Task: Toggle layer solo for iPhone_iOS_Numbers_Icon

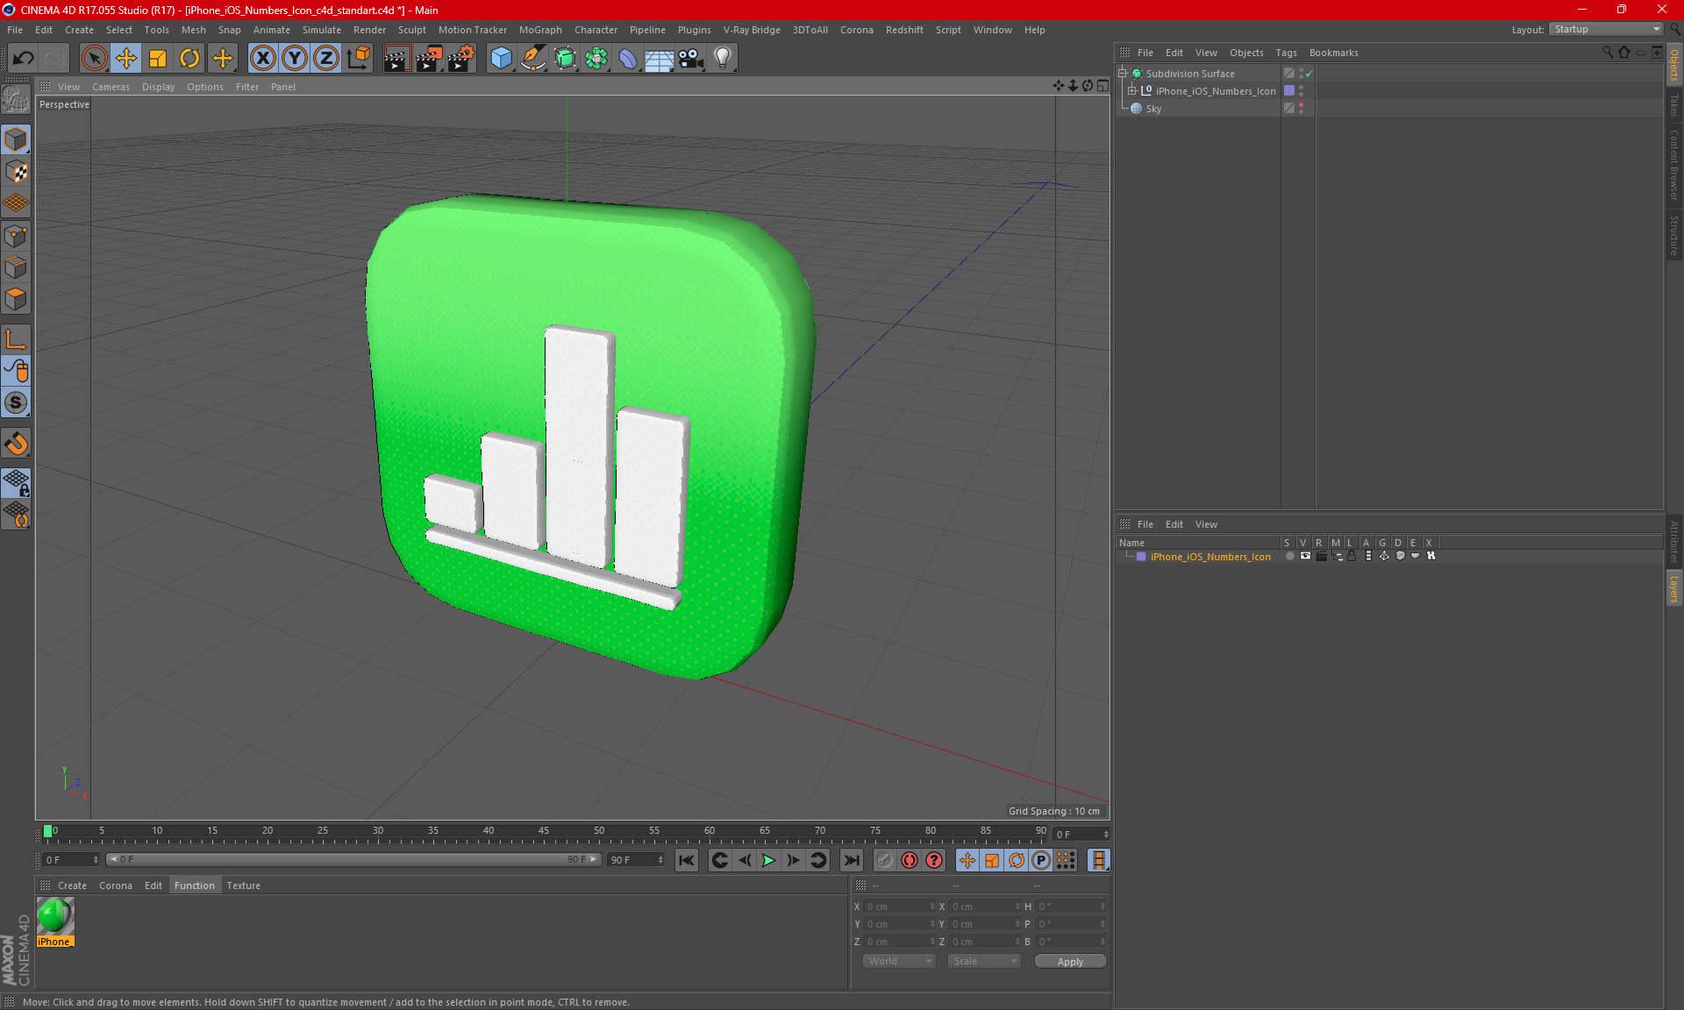Action: [1289, 556]
